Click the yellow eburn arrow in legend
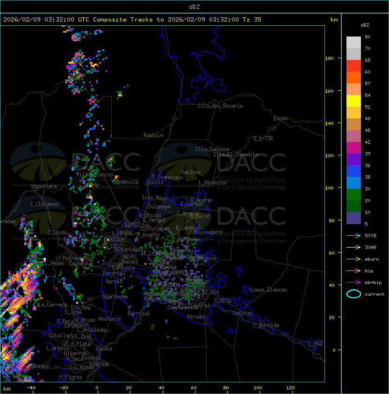 point(353,259)
